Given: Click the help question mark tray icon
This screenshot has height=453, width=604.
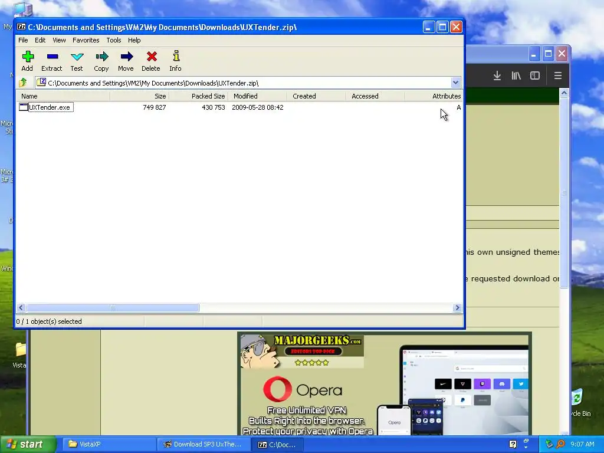Looking at the screenshot, I should click(x=513, y=444).
